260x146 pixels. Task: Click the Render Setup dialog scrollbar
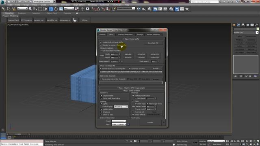[165, 100]
